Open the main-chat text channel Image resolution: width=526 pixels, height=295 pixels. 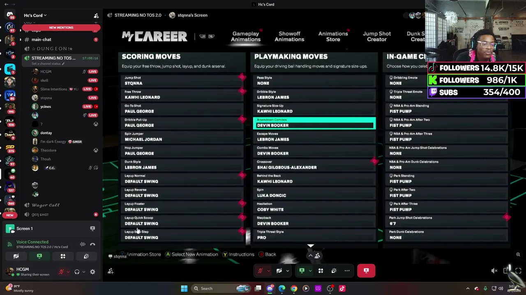pyautogui.click(x=41, y=40)
